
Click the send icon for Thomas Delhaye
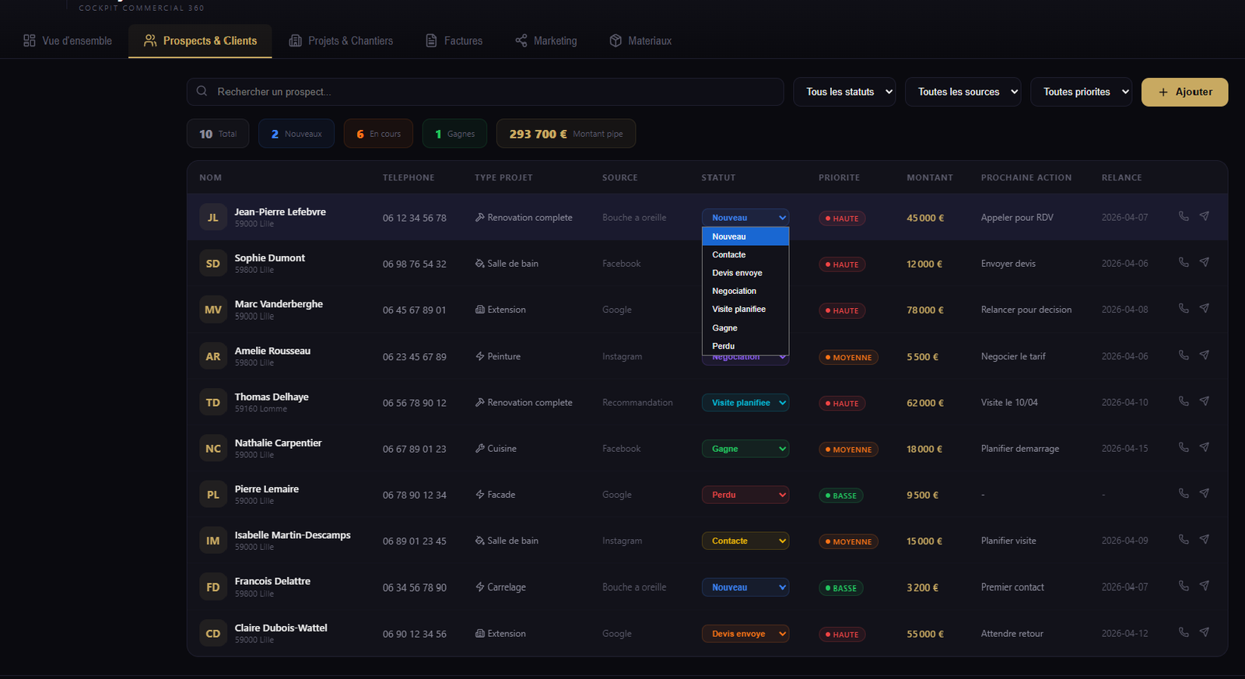click(x=1204, y=401)
